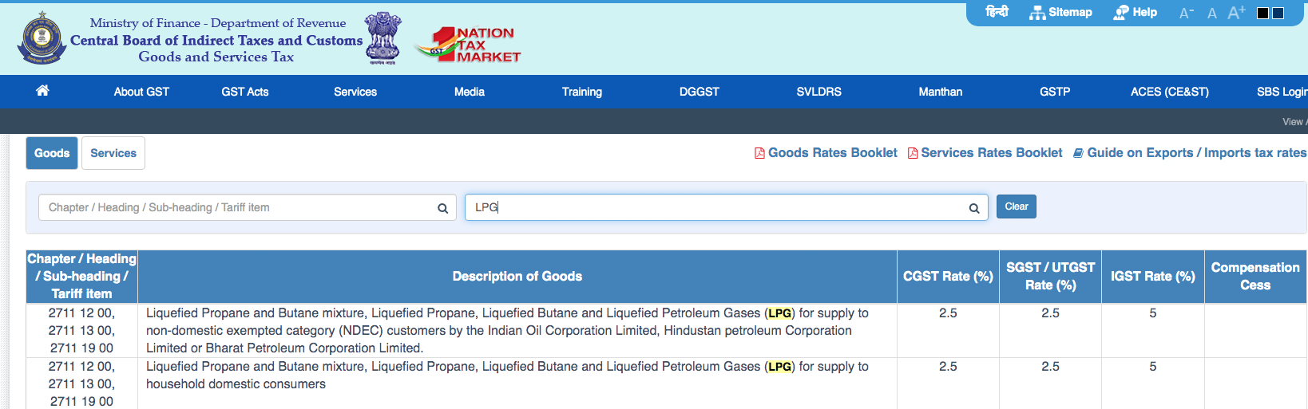
Task: Open Manthan menu item
Action: click(x=941, y=92)
